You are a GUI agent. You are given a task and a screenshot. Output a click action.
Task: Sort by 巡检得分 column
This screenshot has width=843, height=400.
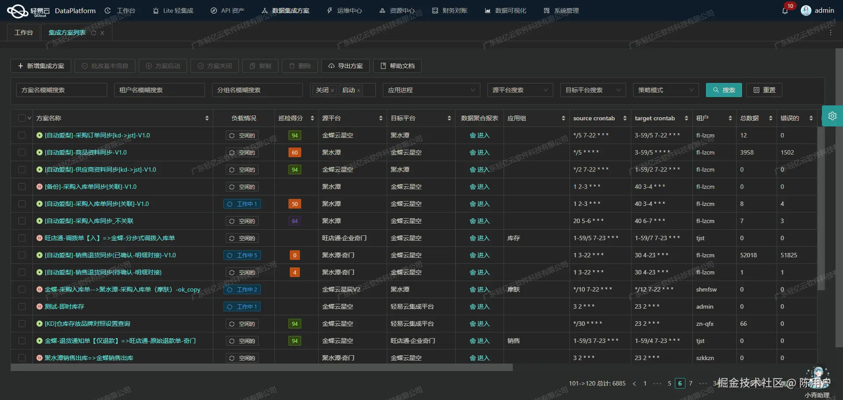(x=312, y=118)
